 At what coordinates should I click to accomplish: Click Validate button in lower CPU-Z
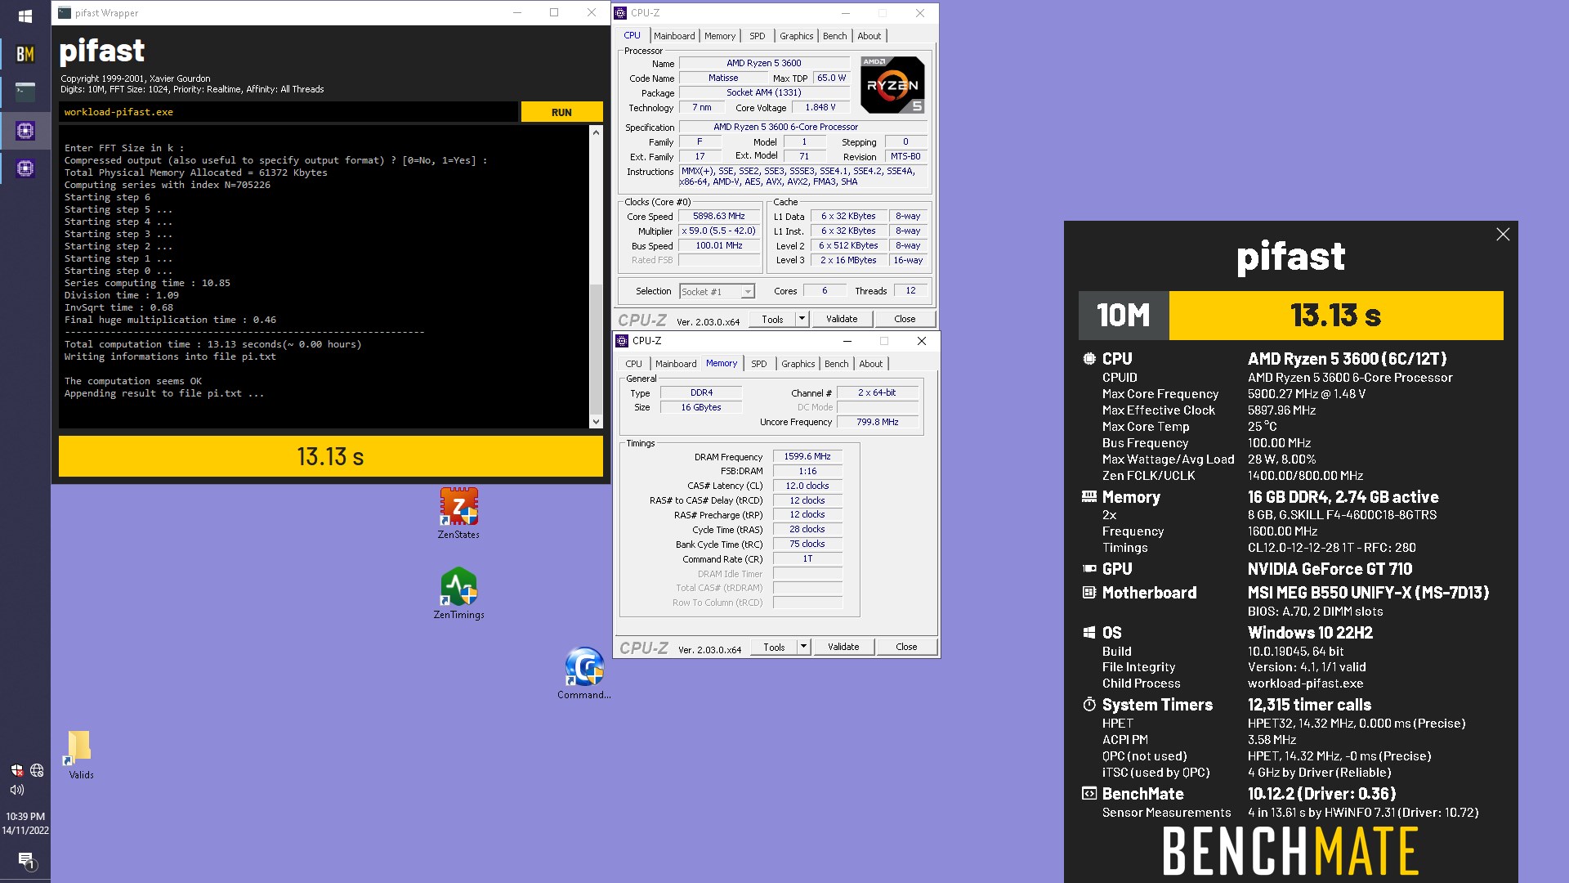pyautogui.click(x=843, y=647)
